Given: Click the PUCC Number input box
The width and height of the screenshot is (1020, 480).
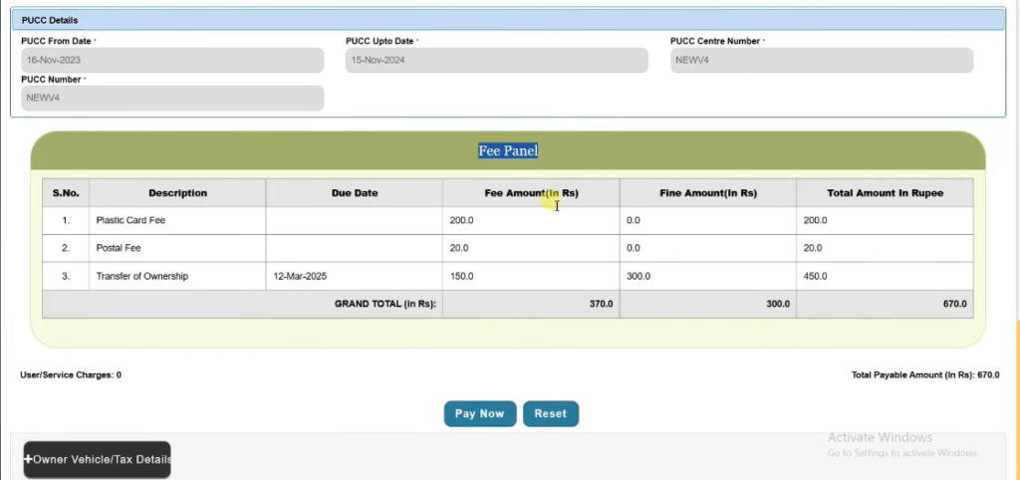Looking at the screenshot, I should (172, 98).
